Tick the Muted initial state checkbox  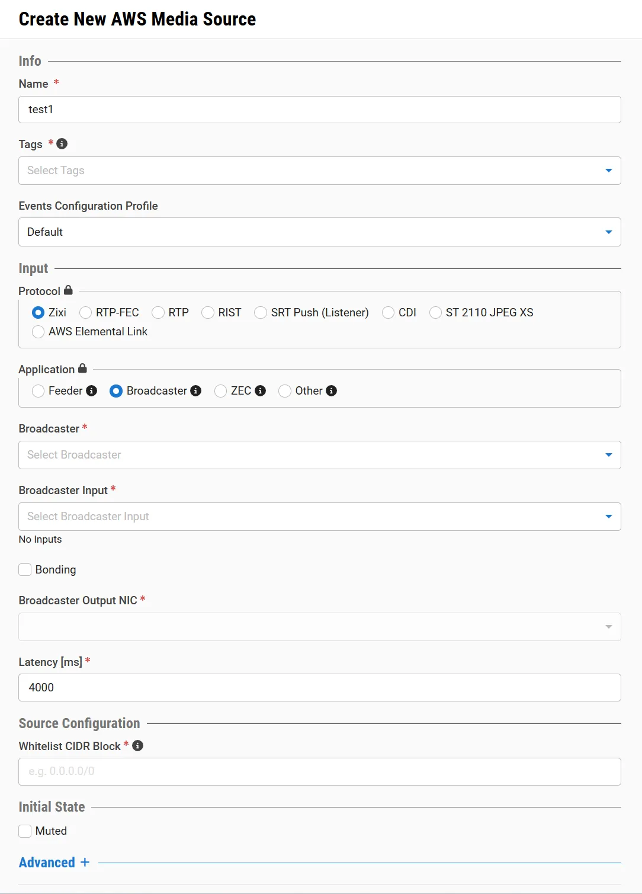coord(25,831)
